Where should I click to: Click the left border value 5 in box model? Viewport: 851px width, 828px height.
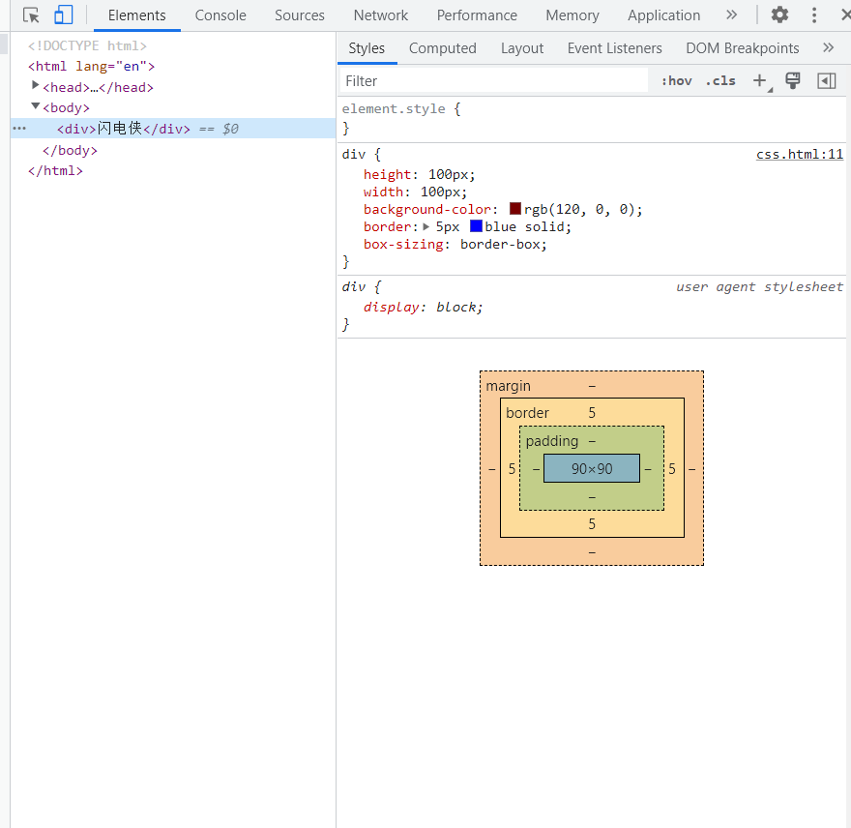[x=512, y=468]
